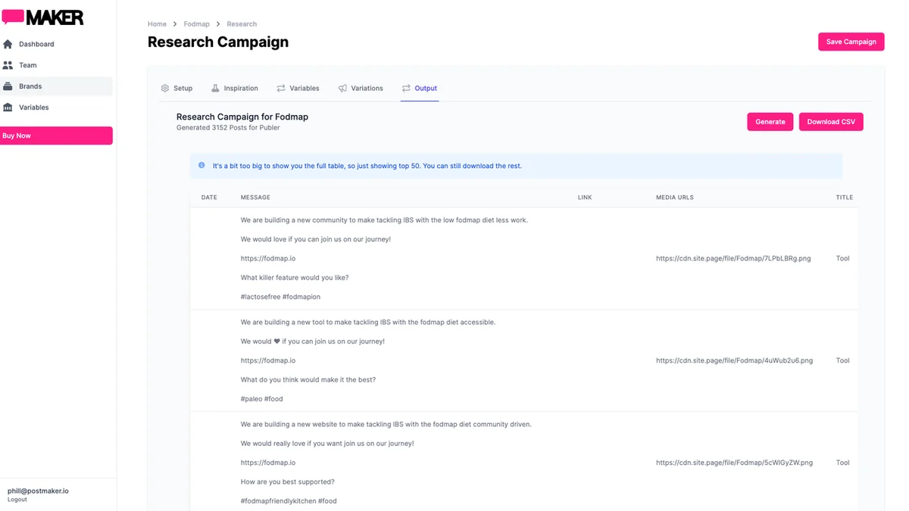Click the Dashboard home icon in sidebar
909x511 pixels.
pyautogui.click(x=9, y=44)
